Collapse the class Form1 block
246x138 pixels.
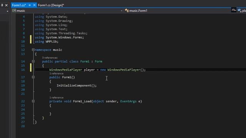click(33, 61)
